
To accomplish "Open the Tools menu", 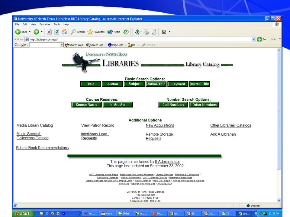I will [57, 24].
